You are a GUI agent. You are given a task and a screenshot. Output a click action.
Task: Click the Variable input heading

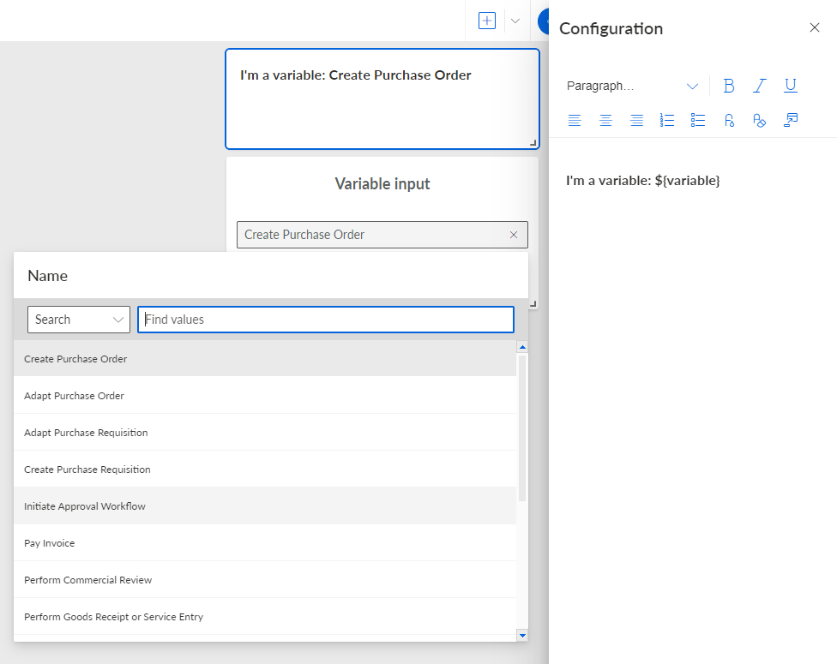point(382,184)
